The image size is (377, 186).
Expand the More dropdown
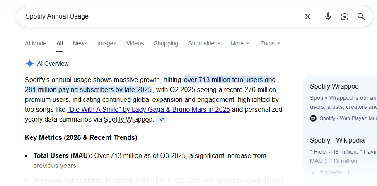coord(240,43)
